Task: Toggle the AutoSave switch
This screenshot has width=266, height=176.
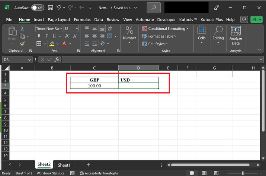Action: 38,8
